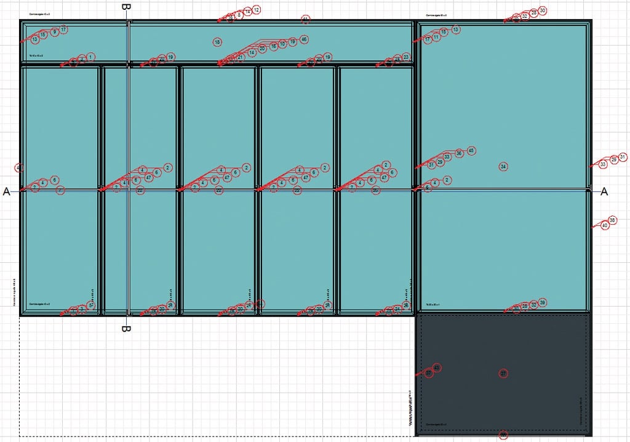630x442 pixels.
Task: Click part callout balloon 30 at top right
Action: (x=543, y=10)
